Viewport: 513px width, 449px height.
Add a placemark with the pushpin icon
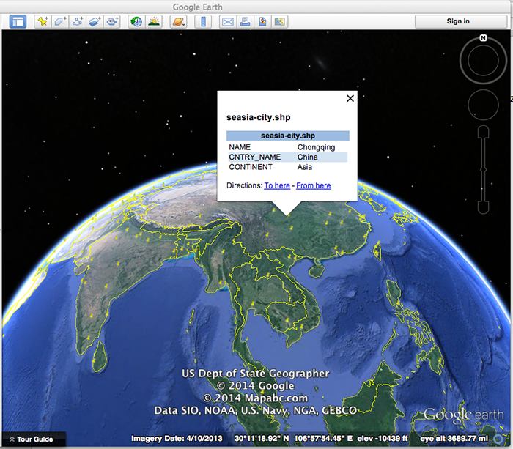point(43,21)
